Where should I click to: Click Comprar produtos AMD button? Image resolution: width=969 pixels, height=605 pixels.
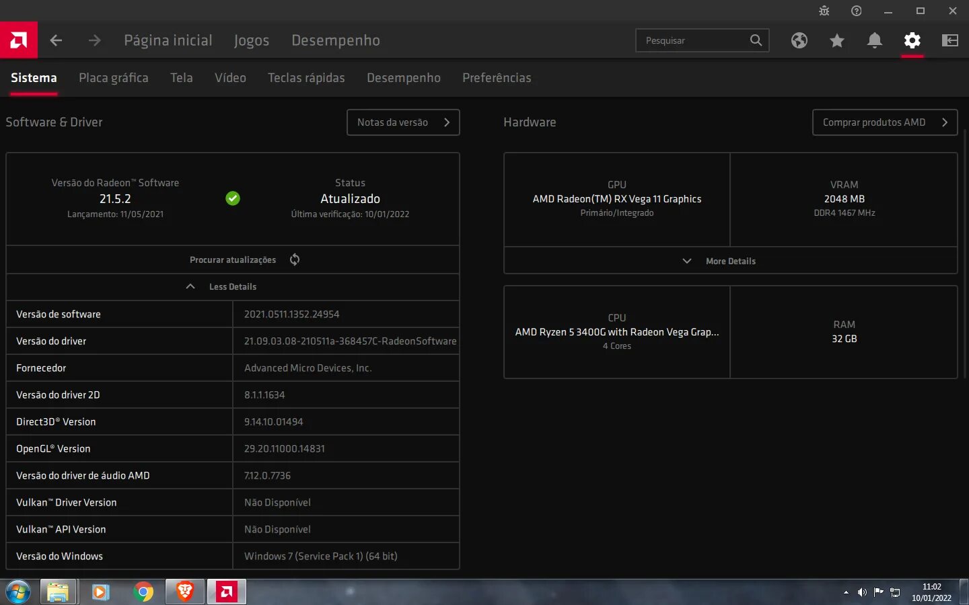click(885, 122)
